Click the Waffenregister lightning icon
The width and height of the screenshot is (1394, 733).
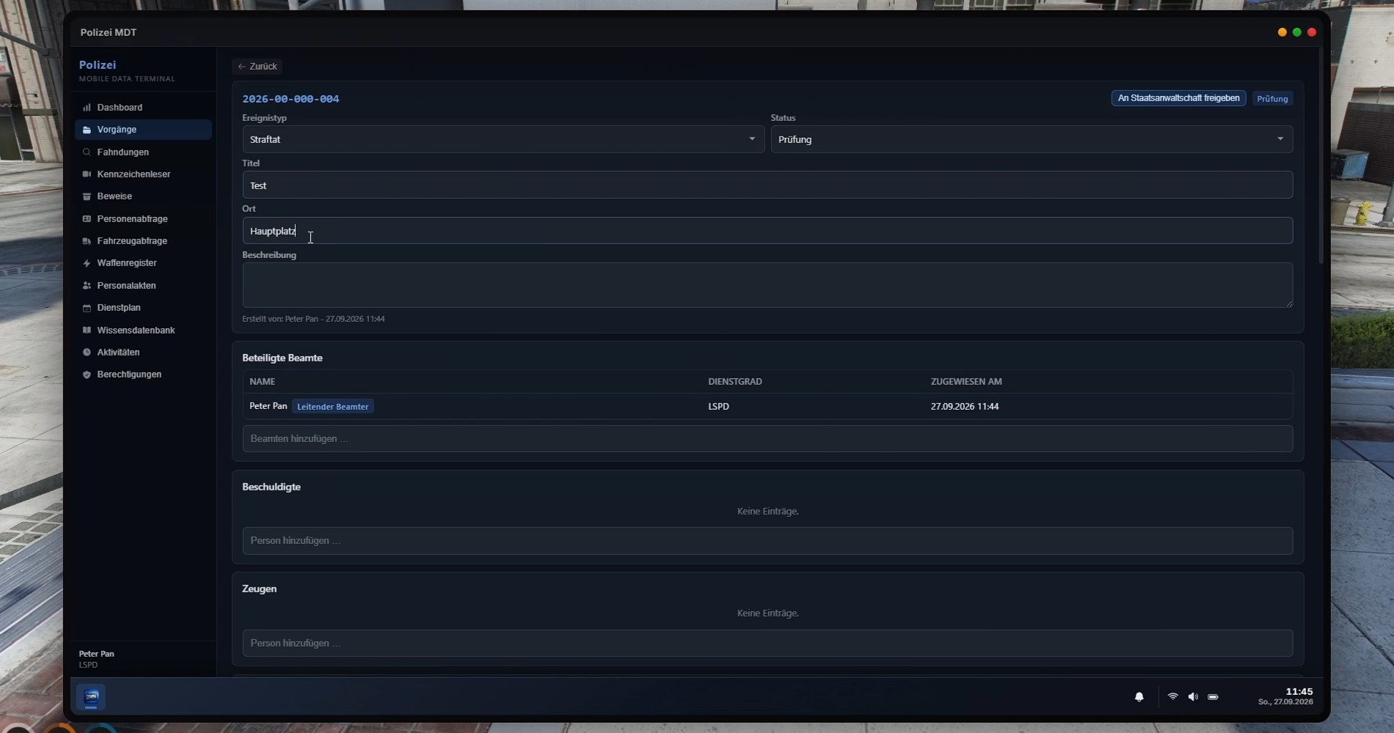point(87,263)
